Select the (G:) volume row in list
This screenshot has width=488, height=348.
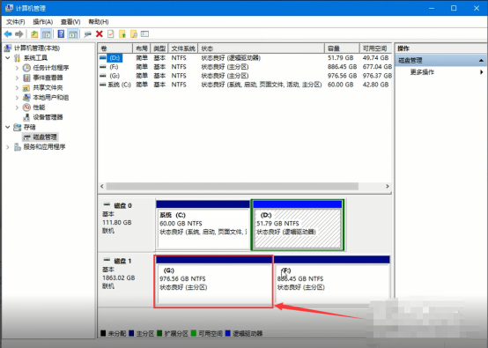(245, 76)
